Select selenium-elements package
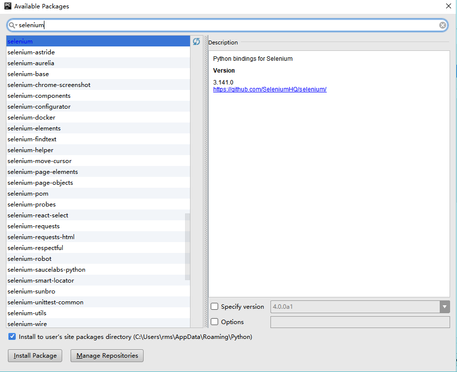 tap(98, 128)
